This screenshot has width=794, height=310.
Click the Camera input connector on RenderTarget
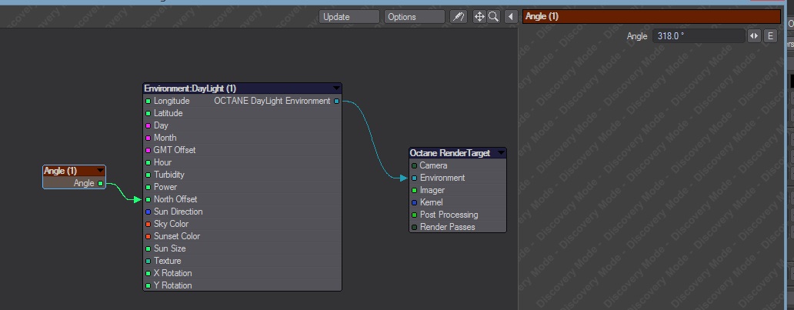414,165
